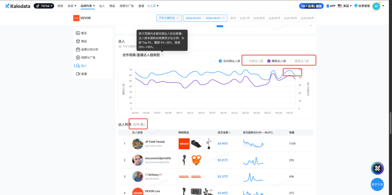
Task: Click JP Field Tested trend sparkline
Action: (253, 144)
